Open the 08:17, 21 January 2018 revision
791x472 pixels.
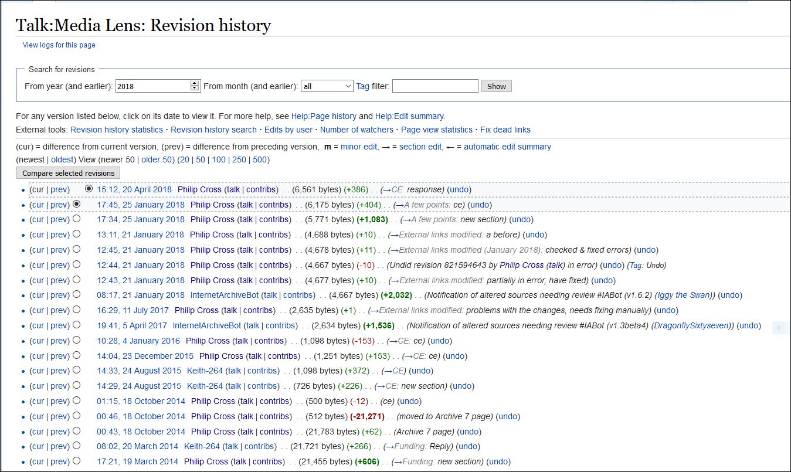(141, 295)
